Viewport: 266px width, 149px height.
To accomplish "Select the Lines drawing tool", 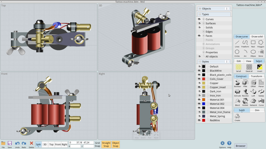I will (x=237, y=44).
